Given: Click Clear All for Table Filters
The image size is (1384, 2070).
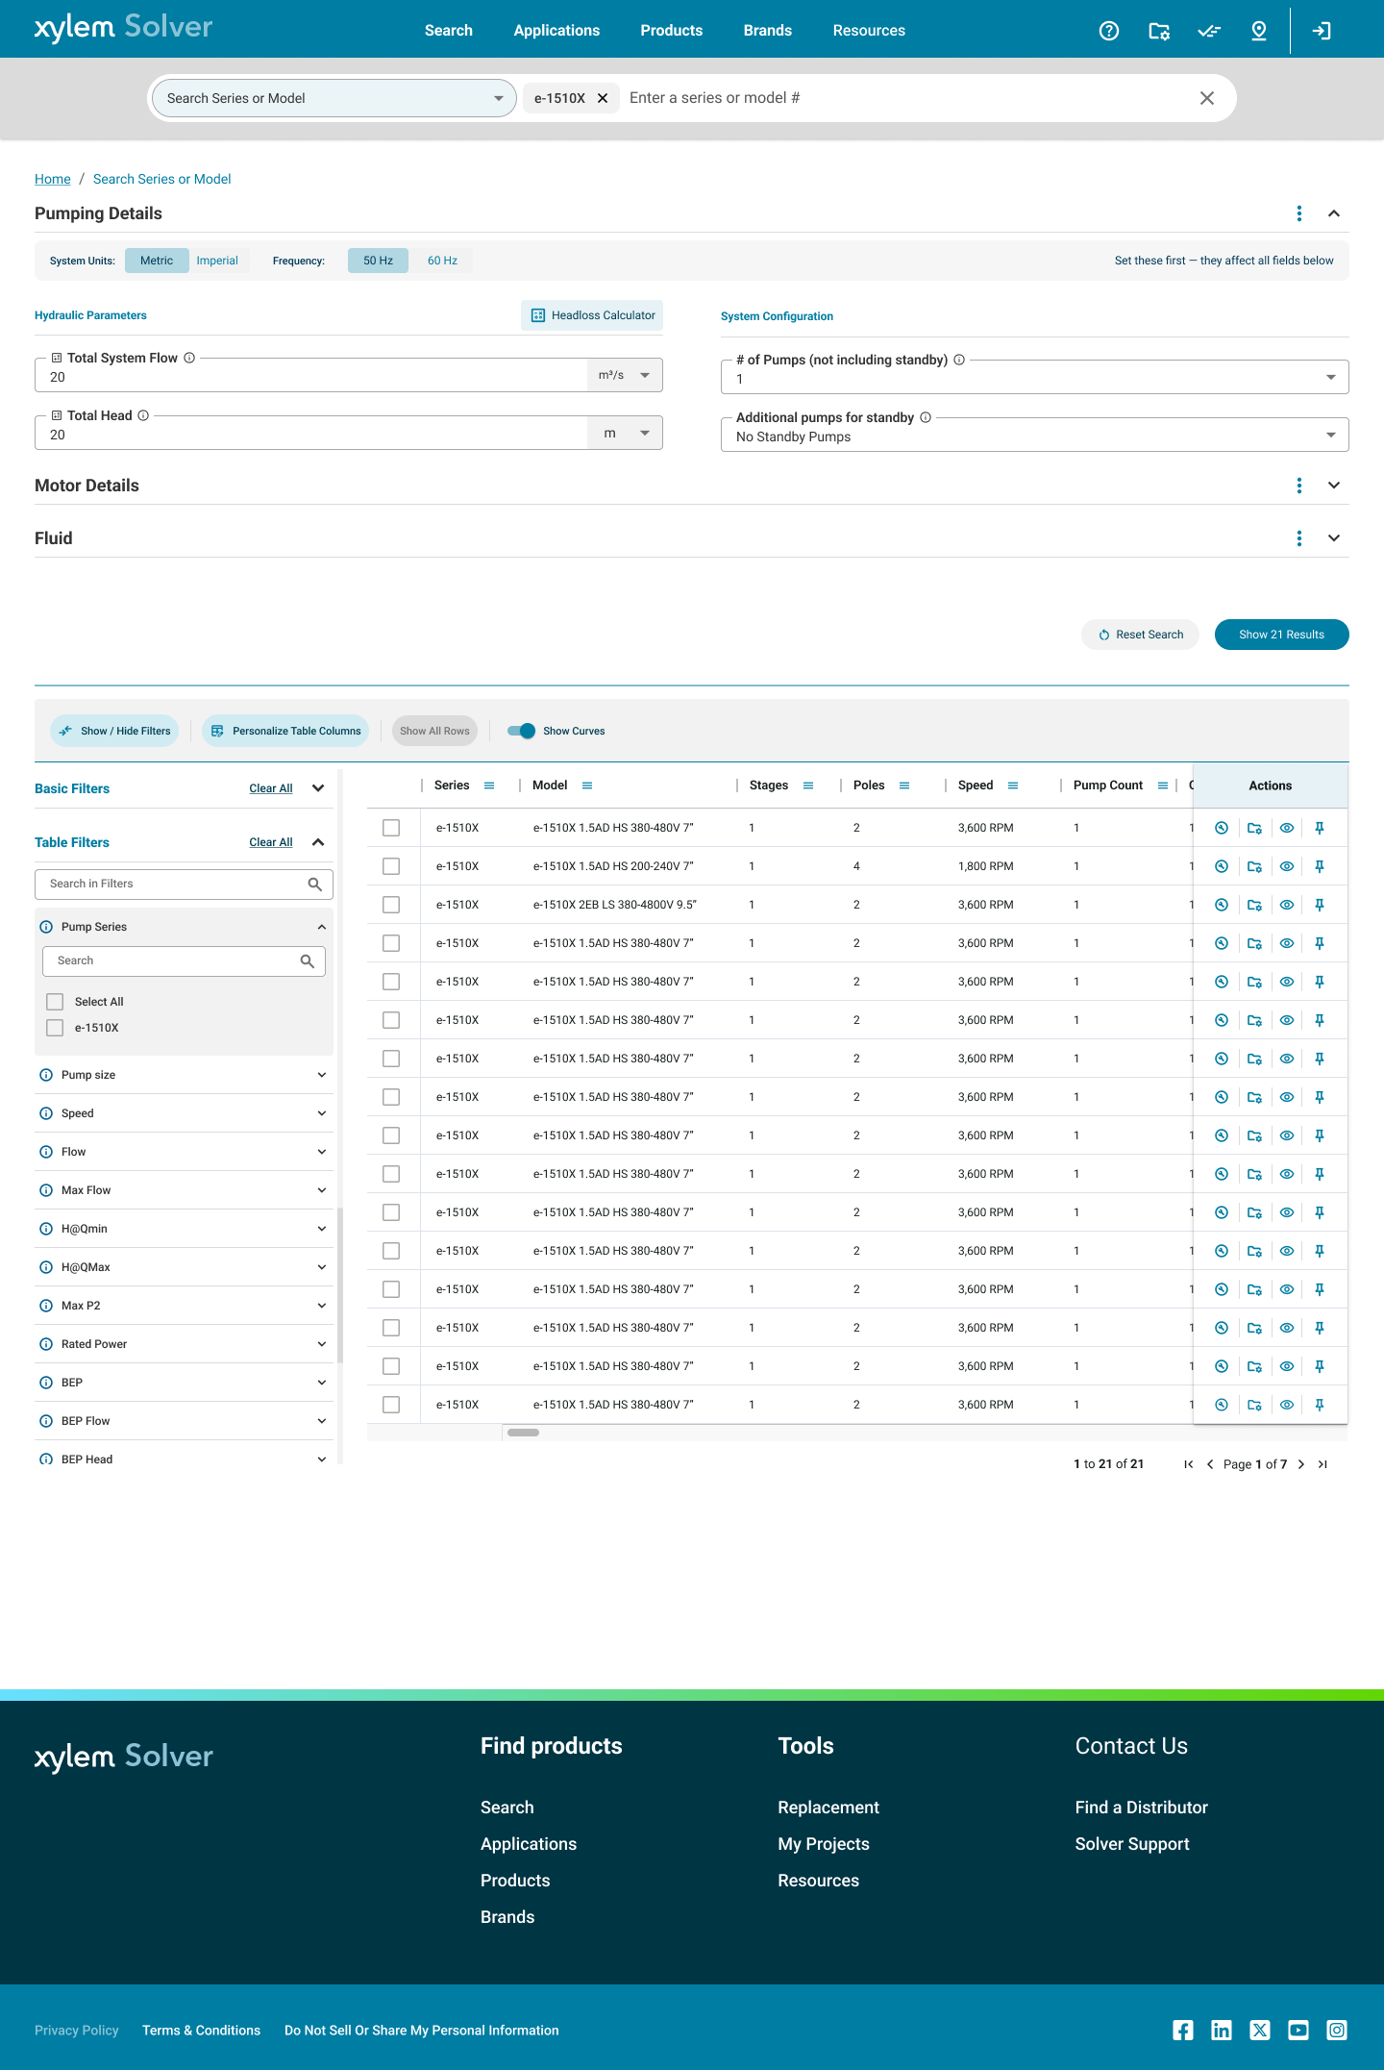Looking at the screenshot, I should [271, 842].
